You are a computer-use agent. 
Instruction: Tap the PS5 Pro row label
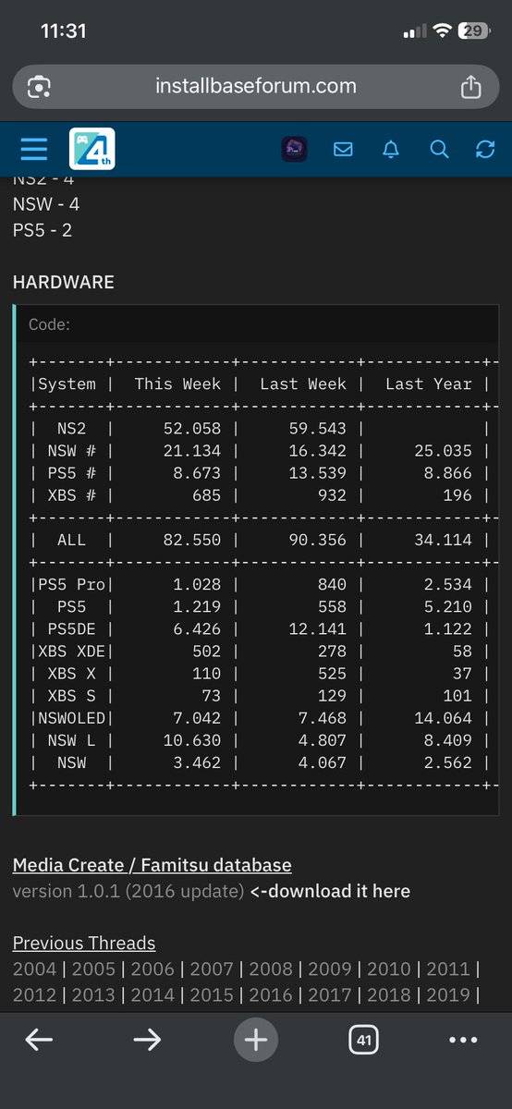click(x=71, y=584)
